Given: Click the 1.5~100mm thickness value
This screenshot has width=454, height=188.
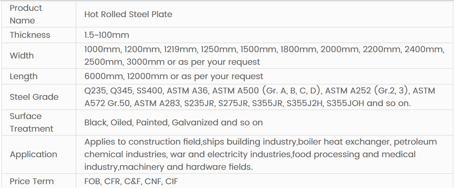Looking at the screenshot, I should pos(107,35).
